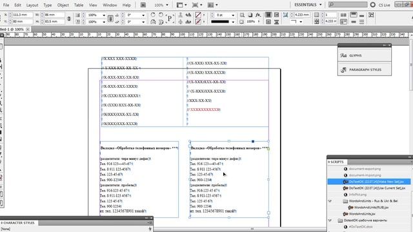Collapse the DotextOK-рабочие варианты folder
Screen dimensions: 413x232
point(330,220)
